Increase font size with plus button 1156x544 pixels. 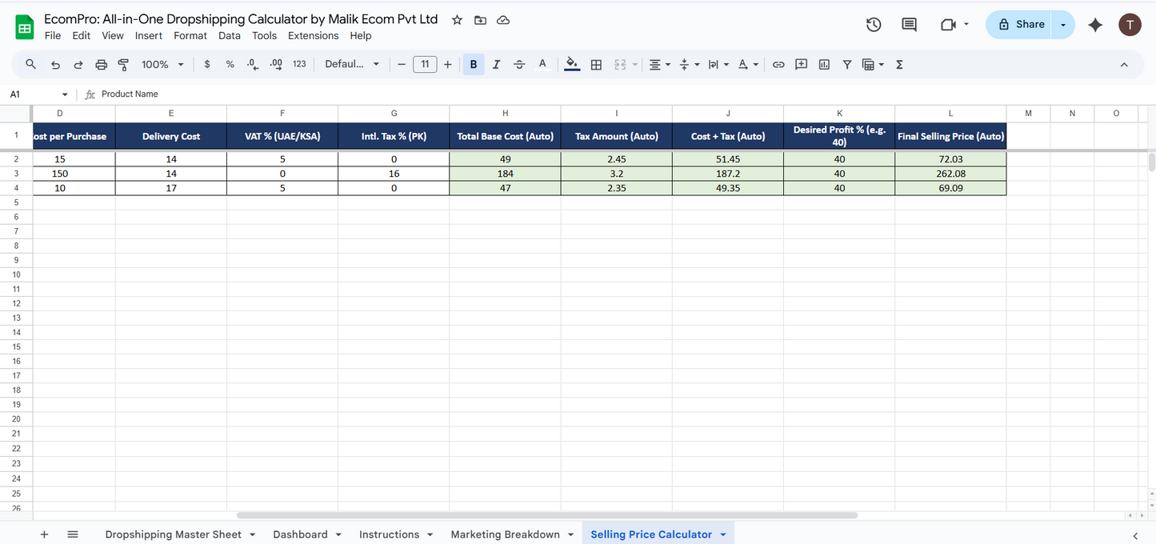click(x=447, y=64)
